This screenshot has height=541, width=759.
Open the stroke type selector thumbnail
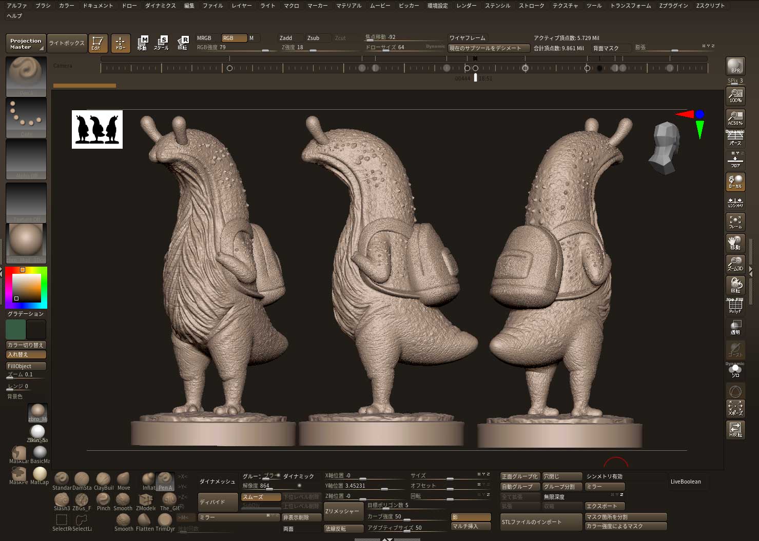point(26,118)
